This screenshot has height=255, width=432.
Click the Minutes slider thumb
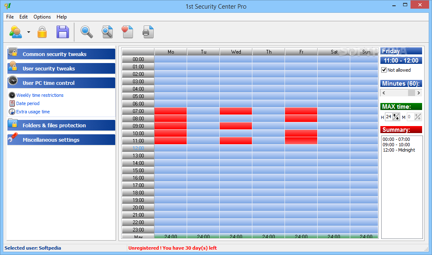coord(411,93)
